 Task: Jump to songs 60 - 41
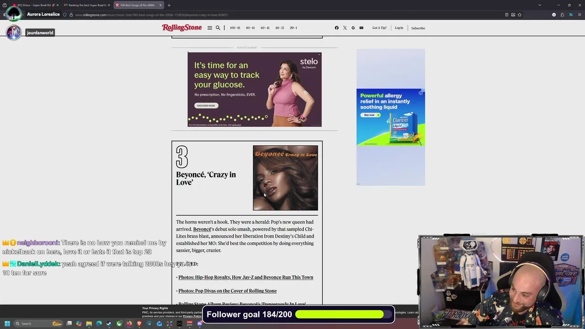(x=265, y=28)
